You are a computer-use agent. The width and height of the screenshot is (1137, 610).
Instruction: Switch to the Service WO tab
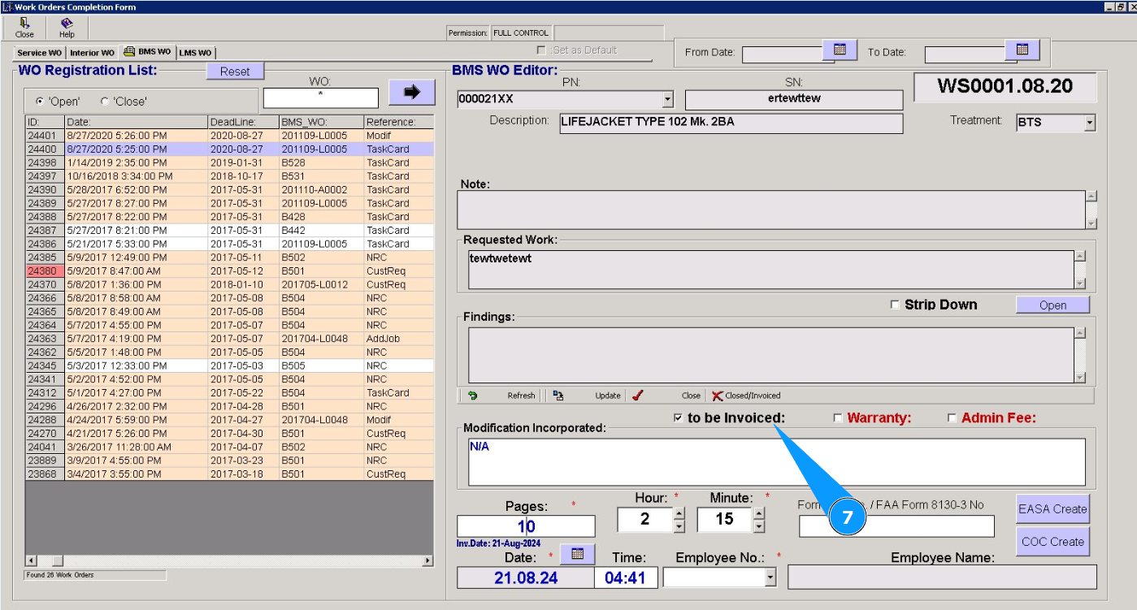click(39, 53)
